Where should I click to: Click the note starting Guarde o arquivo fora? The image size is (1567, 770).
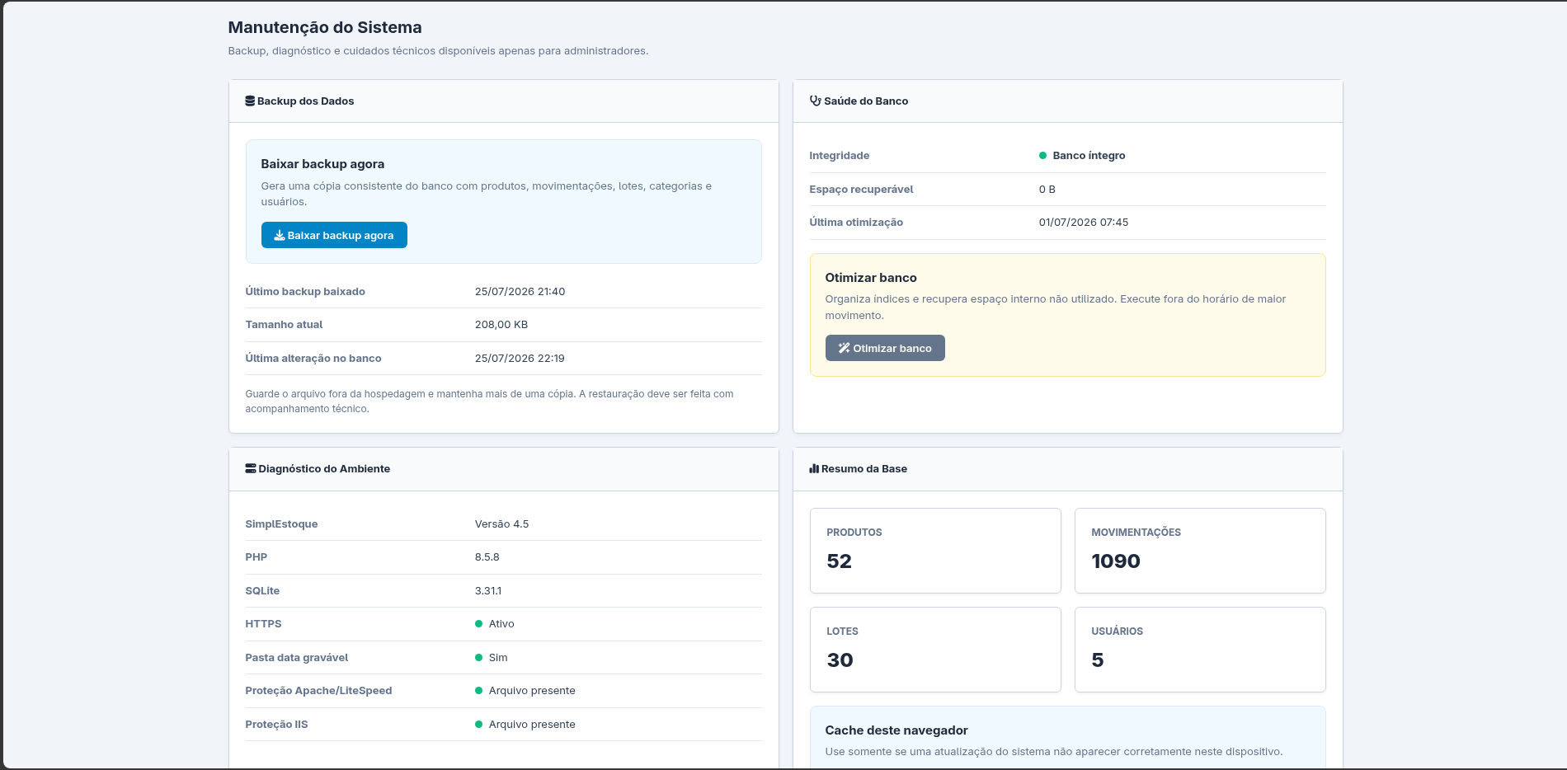489,401
